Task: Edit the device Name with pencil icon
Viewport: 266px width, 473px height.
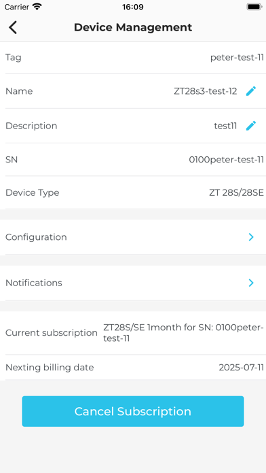Action: click(251, 91)
